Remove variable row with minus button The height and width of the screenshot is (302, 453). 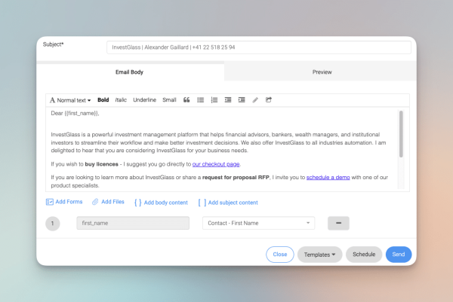click(x=338, y=224)
